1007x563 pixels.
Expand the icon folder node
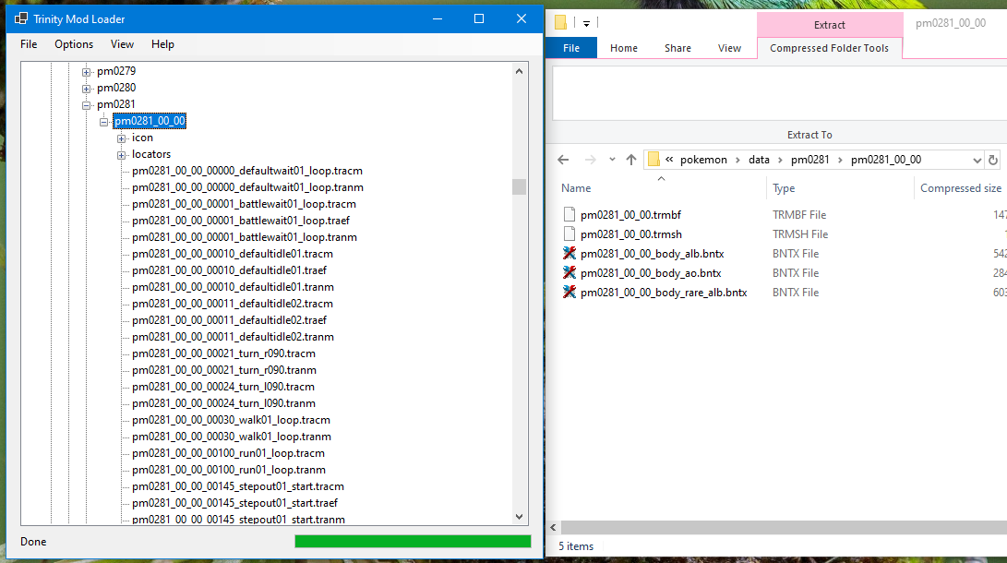point(121,138)
